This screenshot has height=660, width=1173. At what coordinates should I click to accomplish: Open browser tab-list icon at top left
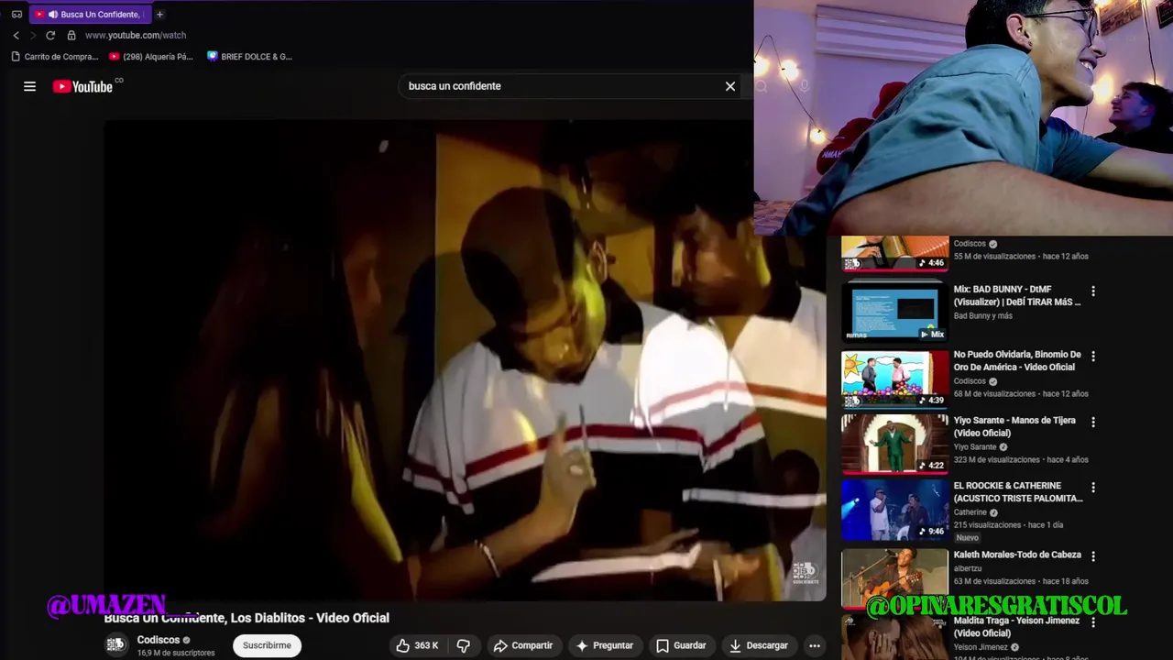point(16,14)
